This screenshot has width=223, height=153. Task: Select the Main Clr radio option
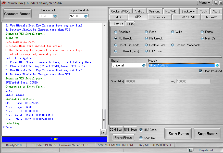pyautogui.click(x=208, y=38)
